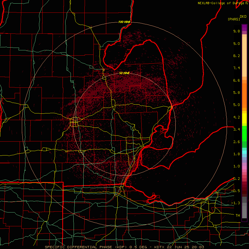Click the 100 NMI range ring label
Screen dimensions: 249x249
124,22
